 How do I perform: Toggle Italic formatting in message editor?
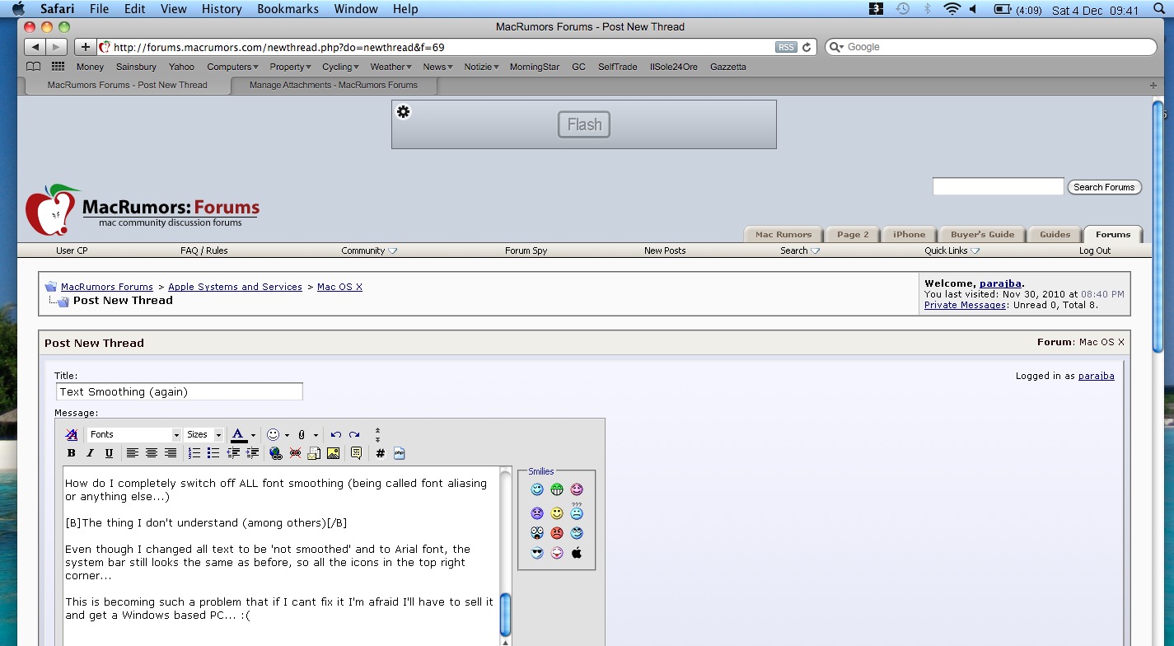pyautogui.click(x=91, y=453)
